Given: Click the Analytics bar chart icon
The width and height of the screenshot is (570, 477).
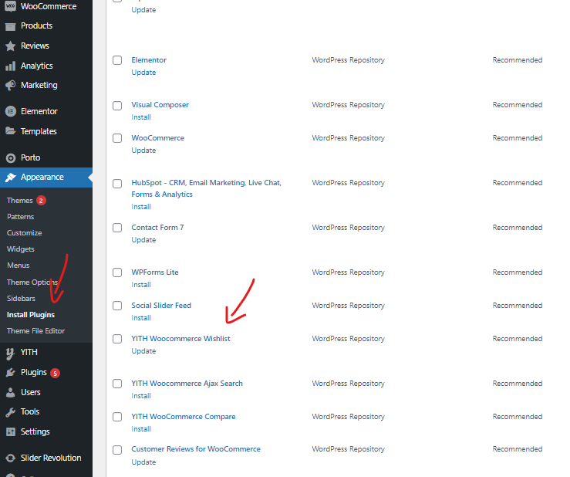Looking at the screenshot, I should point(11,66).
